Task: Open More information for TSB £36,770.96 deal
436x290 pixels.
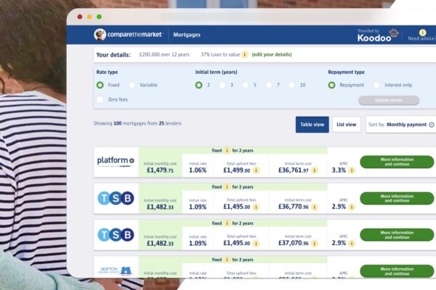Action: click(x=397, y=198)
